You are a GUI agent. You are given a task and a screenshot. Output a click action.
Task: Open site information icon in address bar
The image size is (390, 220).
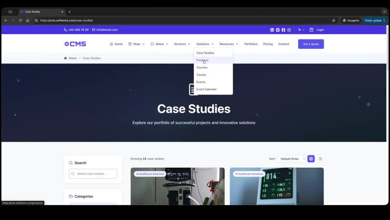coord(36,20)
